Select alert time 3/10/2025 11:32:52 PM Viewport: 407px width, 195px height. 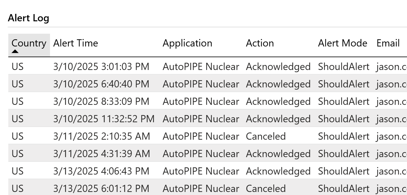tap(104, 119)
